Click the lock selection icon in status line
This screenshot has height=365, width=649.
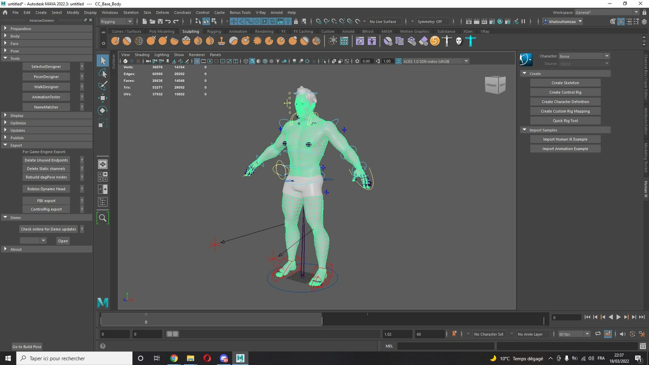point(296,22)
